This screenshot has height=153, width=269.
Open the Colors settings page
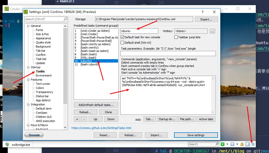[40, 88]
